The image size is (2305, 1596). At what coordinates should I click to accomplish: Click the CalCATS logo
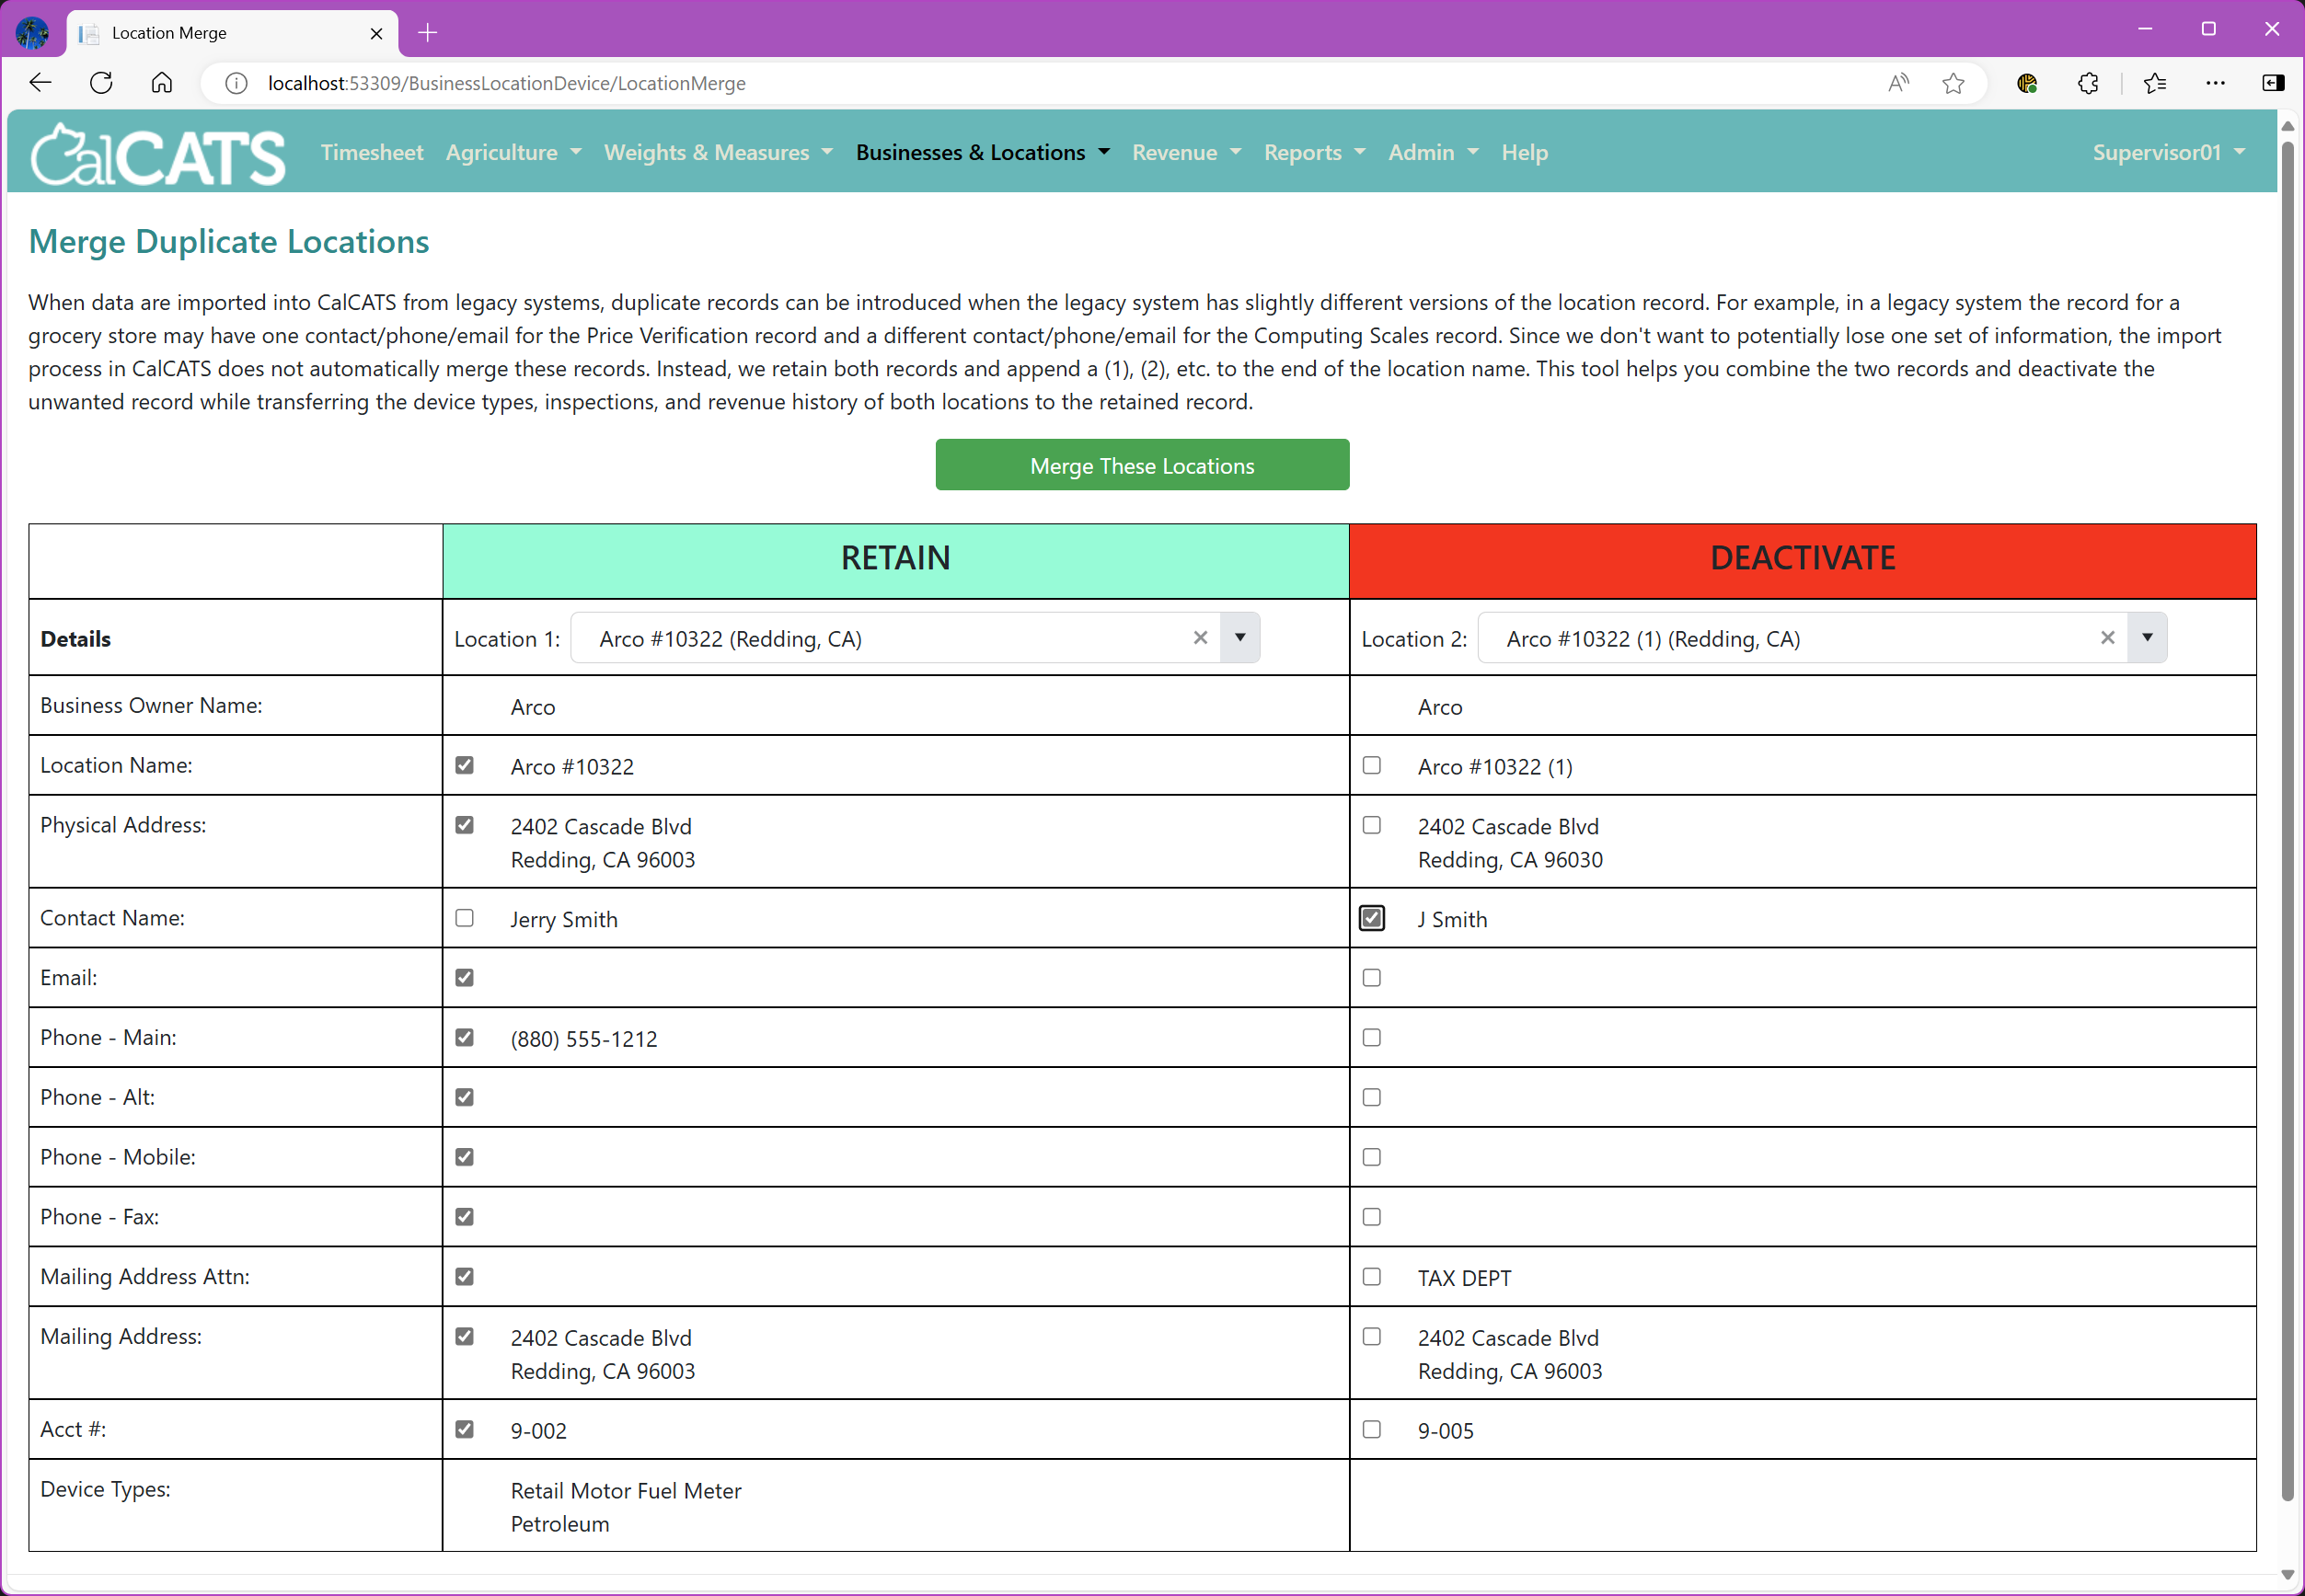157,154
